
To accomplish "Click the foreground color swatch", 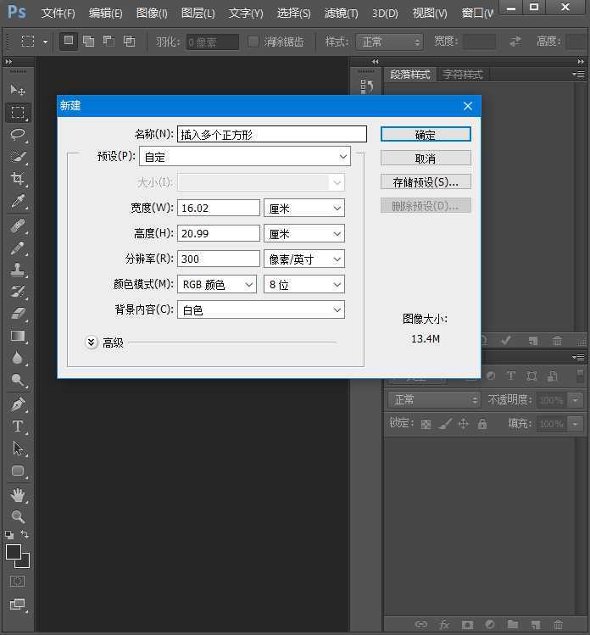I will [14, 553].
